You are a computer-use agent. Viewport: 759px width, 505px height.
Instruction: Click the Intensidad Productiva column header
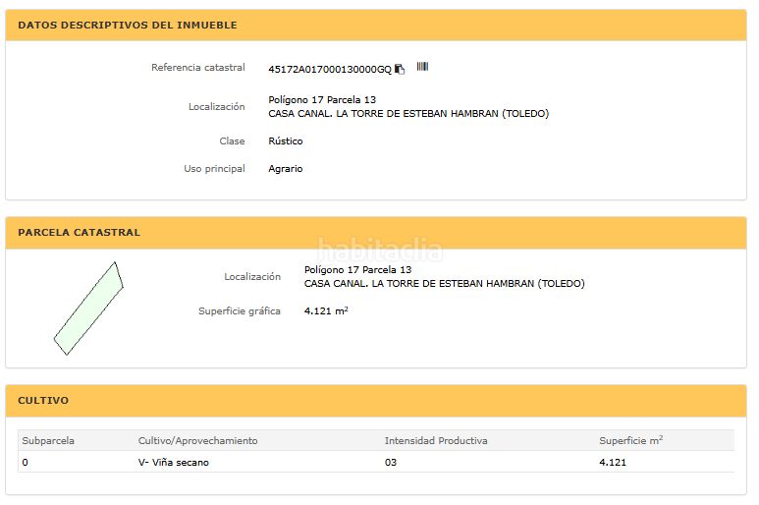click(436, 440)
